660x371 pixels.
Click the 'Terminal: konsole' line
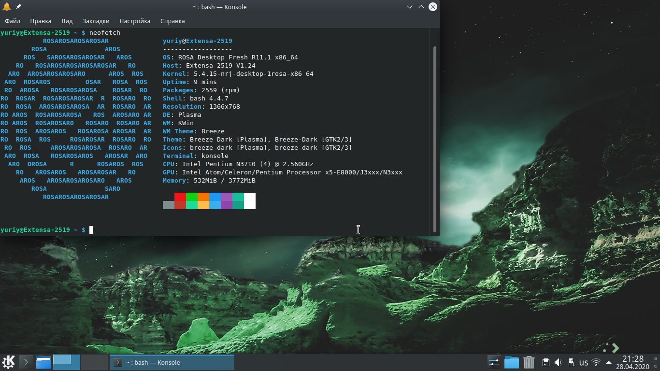(196, 156)
